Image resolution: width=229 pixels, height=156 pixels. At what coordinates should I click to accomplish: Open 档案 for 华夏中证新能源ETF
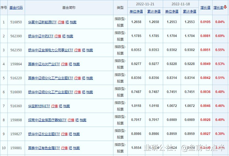tap(73, 22)
